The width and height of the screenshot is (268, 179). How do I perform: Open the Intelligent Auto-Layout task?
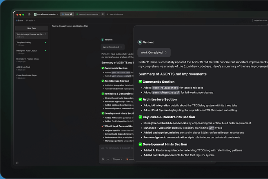[x=32, y=52]
